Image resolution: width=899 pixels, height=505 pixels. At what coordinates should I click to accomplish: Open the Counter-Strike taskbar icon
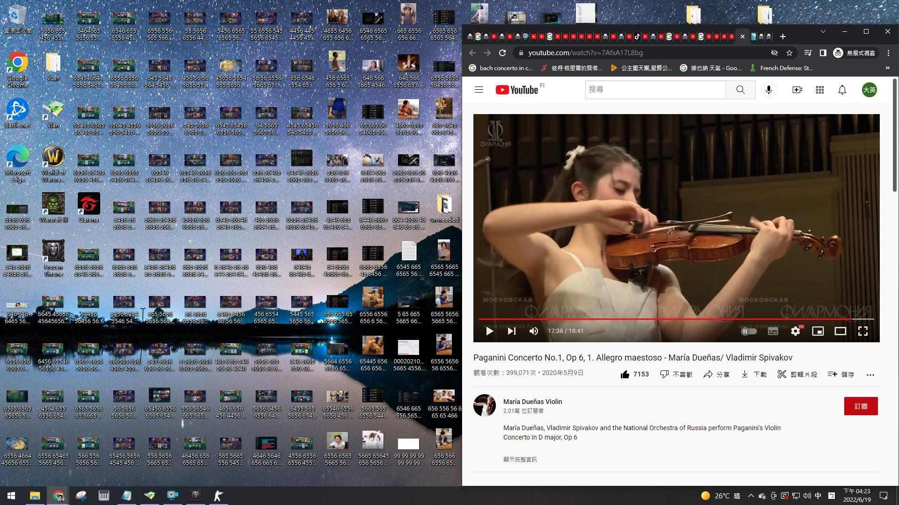pos(218,496)
